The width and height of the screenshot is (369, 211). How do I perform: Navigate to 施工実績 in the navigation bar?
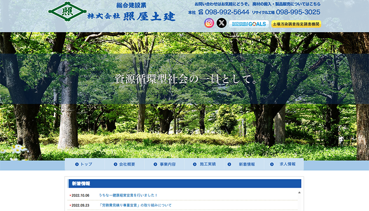pos(207,164)
